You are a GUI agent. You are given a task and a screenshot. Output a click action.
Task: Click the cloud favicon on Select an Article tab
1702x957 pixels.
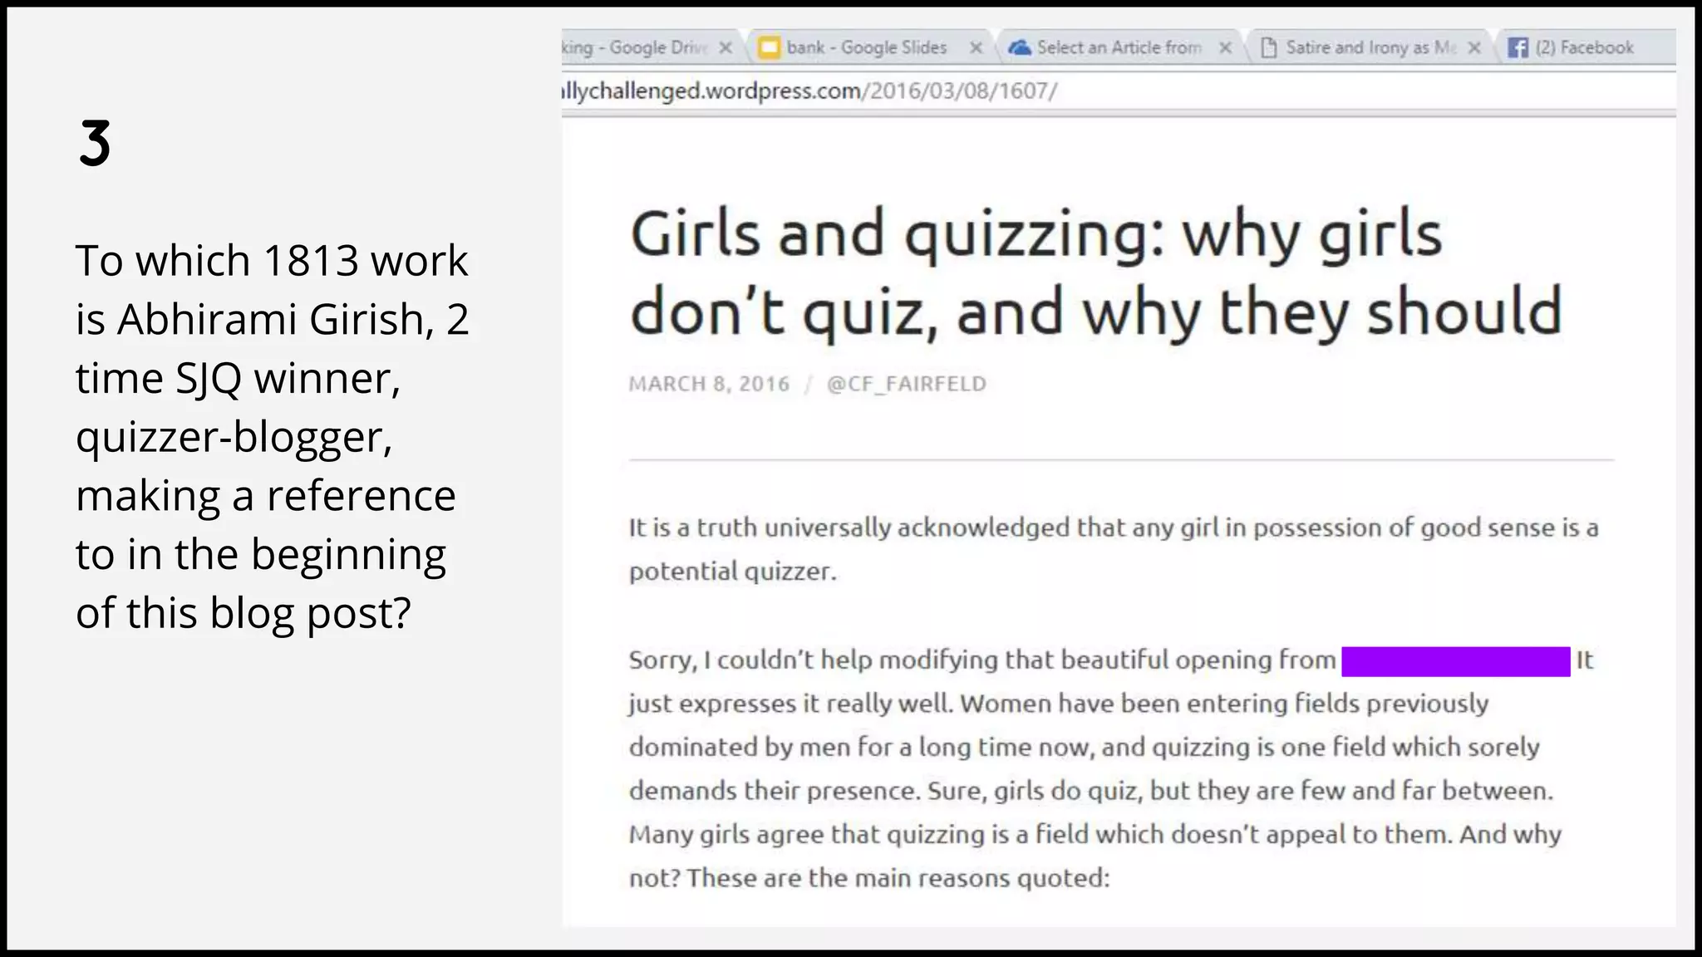coord(1020,47)
